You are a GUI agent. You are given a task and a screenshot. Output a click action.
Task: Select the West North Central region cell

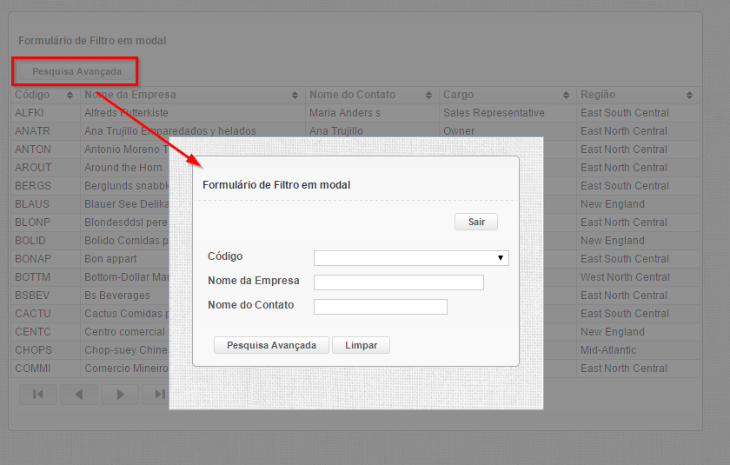tap(625, 277)
